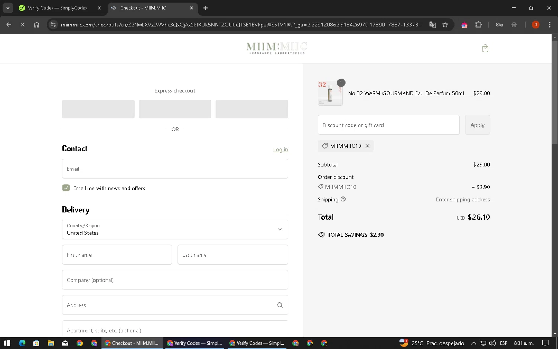Open Microsoft Edge from the taskbar
This screenshot has width=558, height=349.
(x=22, y=343)
